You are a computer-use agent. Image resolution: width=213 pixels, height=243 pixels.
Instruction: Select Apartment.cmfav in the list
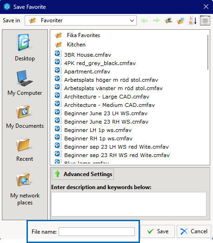click(82, 71)
